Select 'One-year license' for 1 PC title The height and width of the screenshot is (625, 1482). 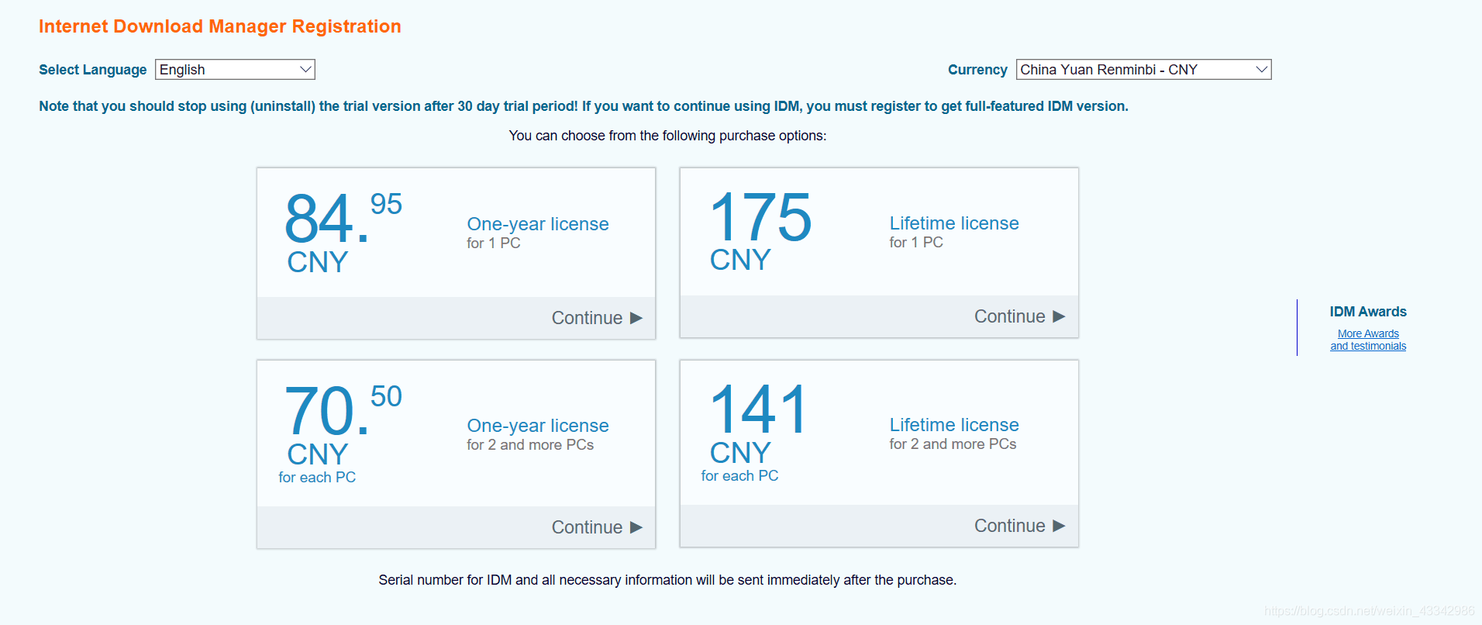[x=538, y=224]
